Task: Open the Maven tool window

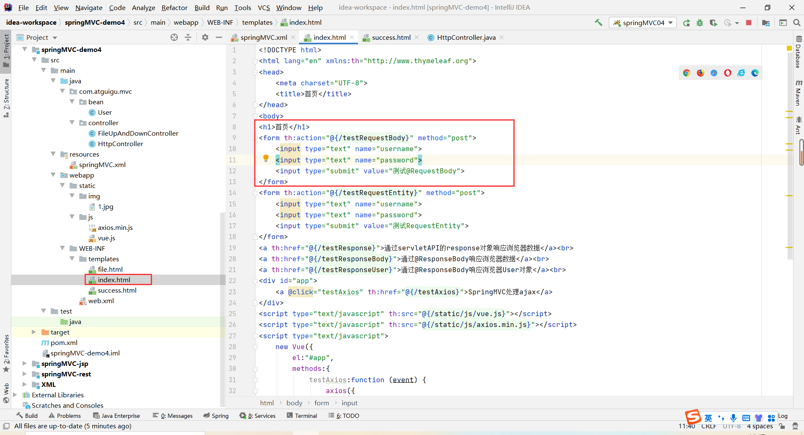Action: point(798,93)
